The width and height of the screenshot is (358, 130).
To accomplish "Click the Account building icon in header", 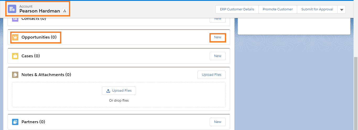I will 12,9.
